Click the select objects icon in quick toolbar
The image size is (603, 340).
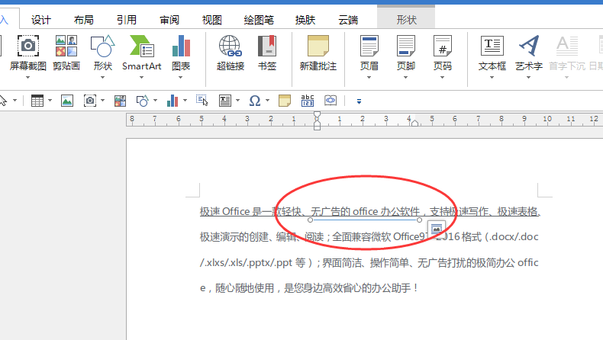[202, 101]
